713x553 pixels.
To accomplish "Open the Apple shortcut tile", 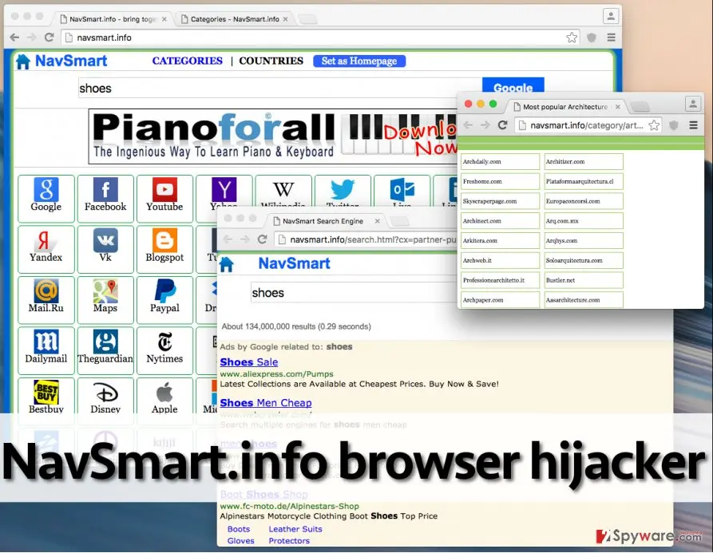I will pos(164,396).
